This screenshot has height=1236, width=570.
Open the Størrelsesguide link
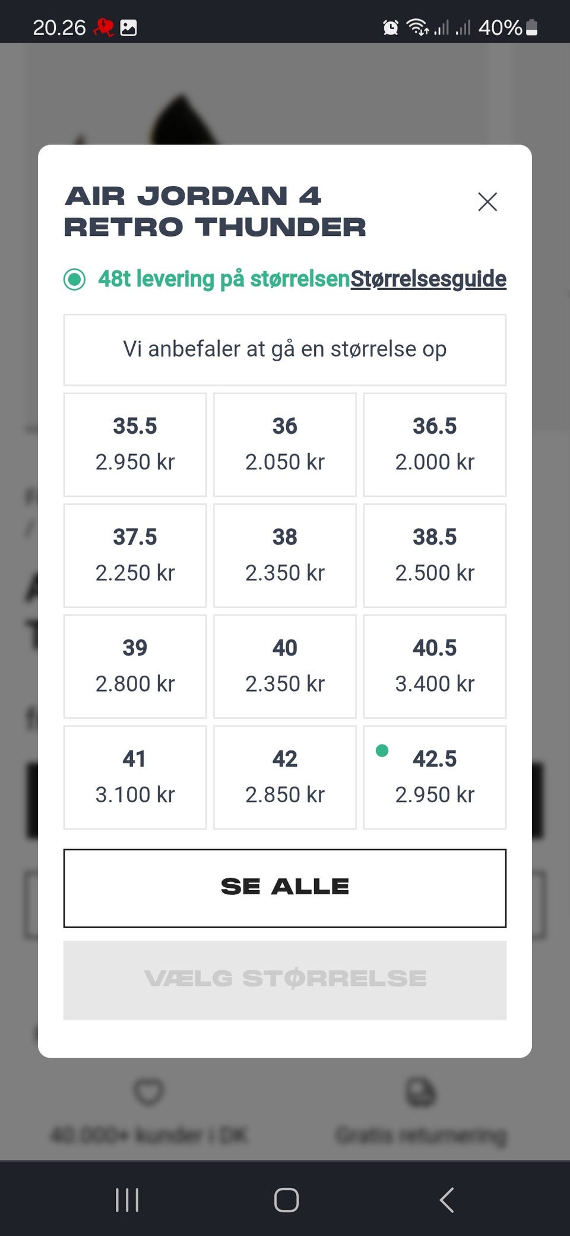click(428, 279)
